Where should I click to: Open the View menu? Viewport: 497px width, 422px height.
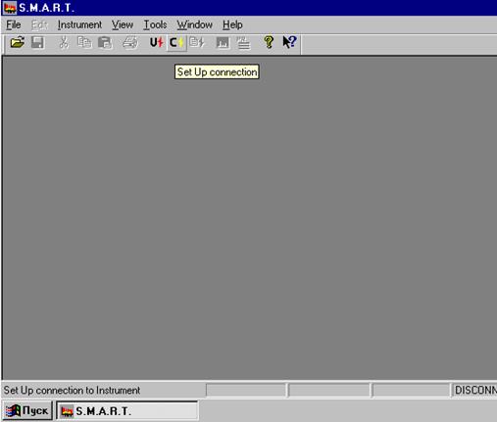pos(123,24)
